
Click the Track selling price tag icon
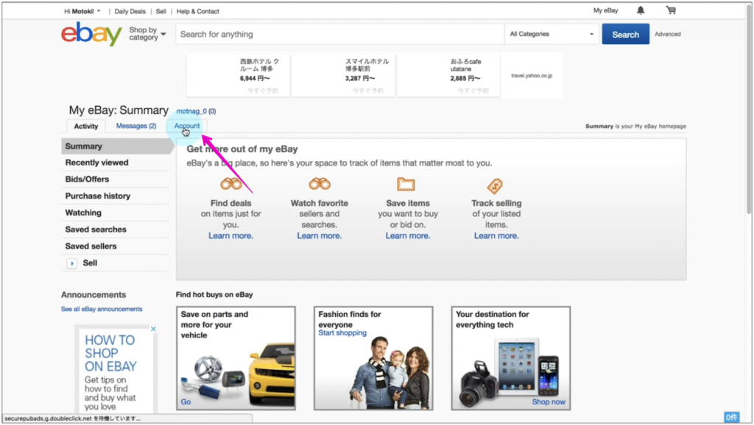point(495,186)
